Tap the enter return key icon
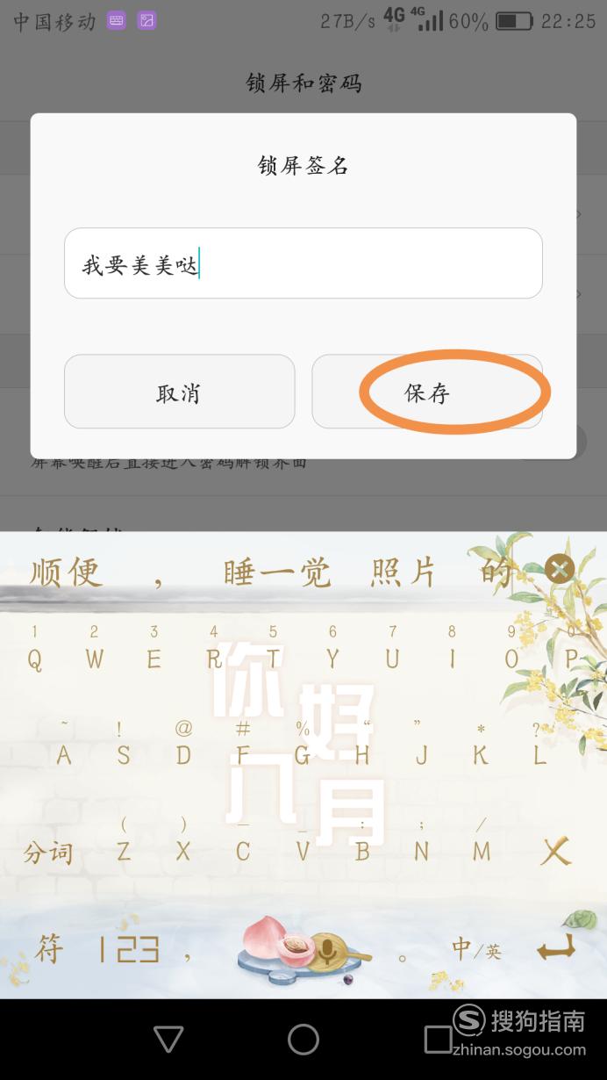The image size is (607, 1080). tap(556, 948)
